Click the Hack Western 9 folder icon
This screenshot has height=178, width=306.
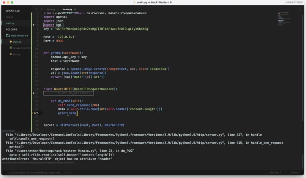pos(8,36)
